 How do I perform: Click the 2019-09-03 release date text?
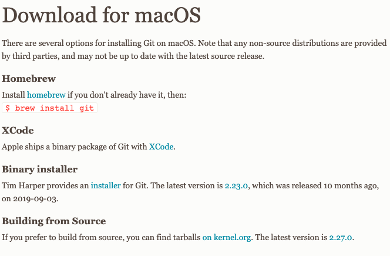(x=35, y=199)
